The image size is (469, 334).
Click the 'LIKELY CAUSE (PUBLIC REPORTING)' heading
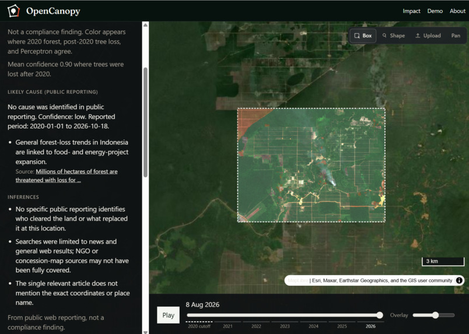click(x=52, y=92)
